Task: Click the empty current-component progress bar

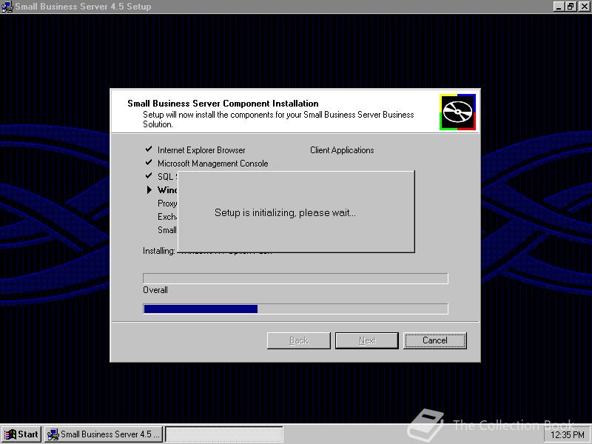Action: (x=295, y=278)
